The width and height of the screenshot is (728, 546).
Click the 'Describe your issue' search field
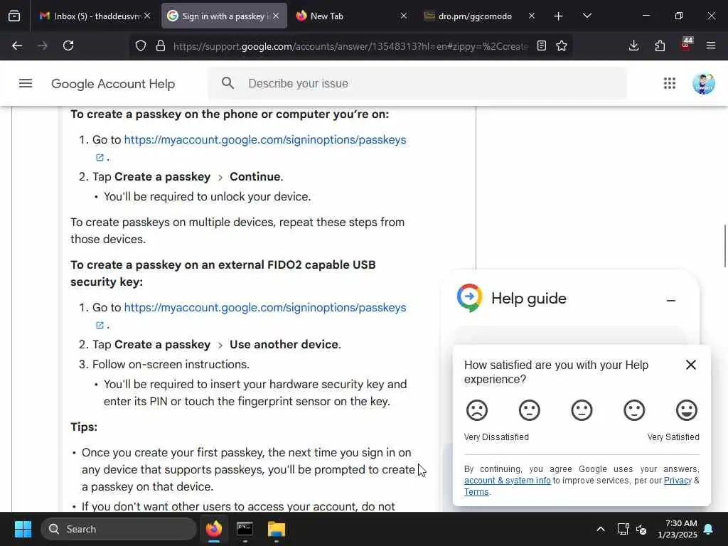[417, 84]
